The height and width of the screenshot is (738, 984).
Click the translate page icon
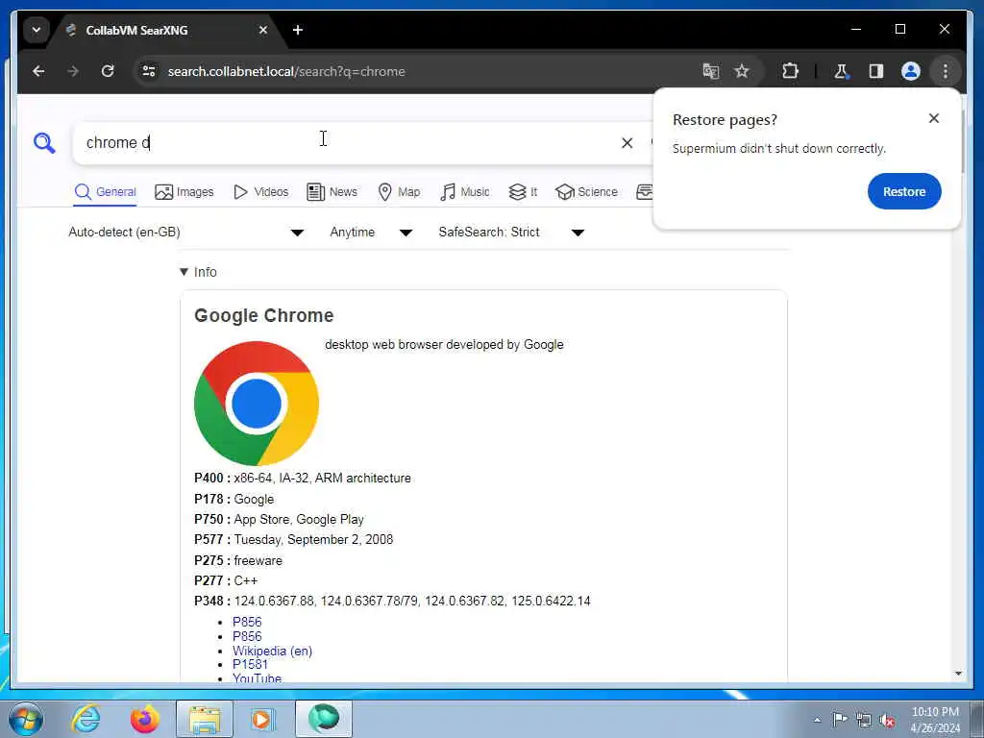(710, 71)
